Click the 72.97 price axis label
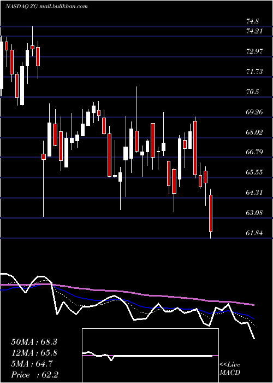Viewport: 273px width, 383px height. tap(255, 51)
